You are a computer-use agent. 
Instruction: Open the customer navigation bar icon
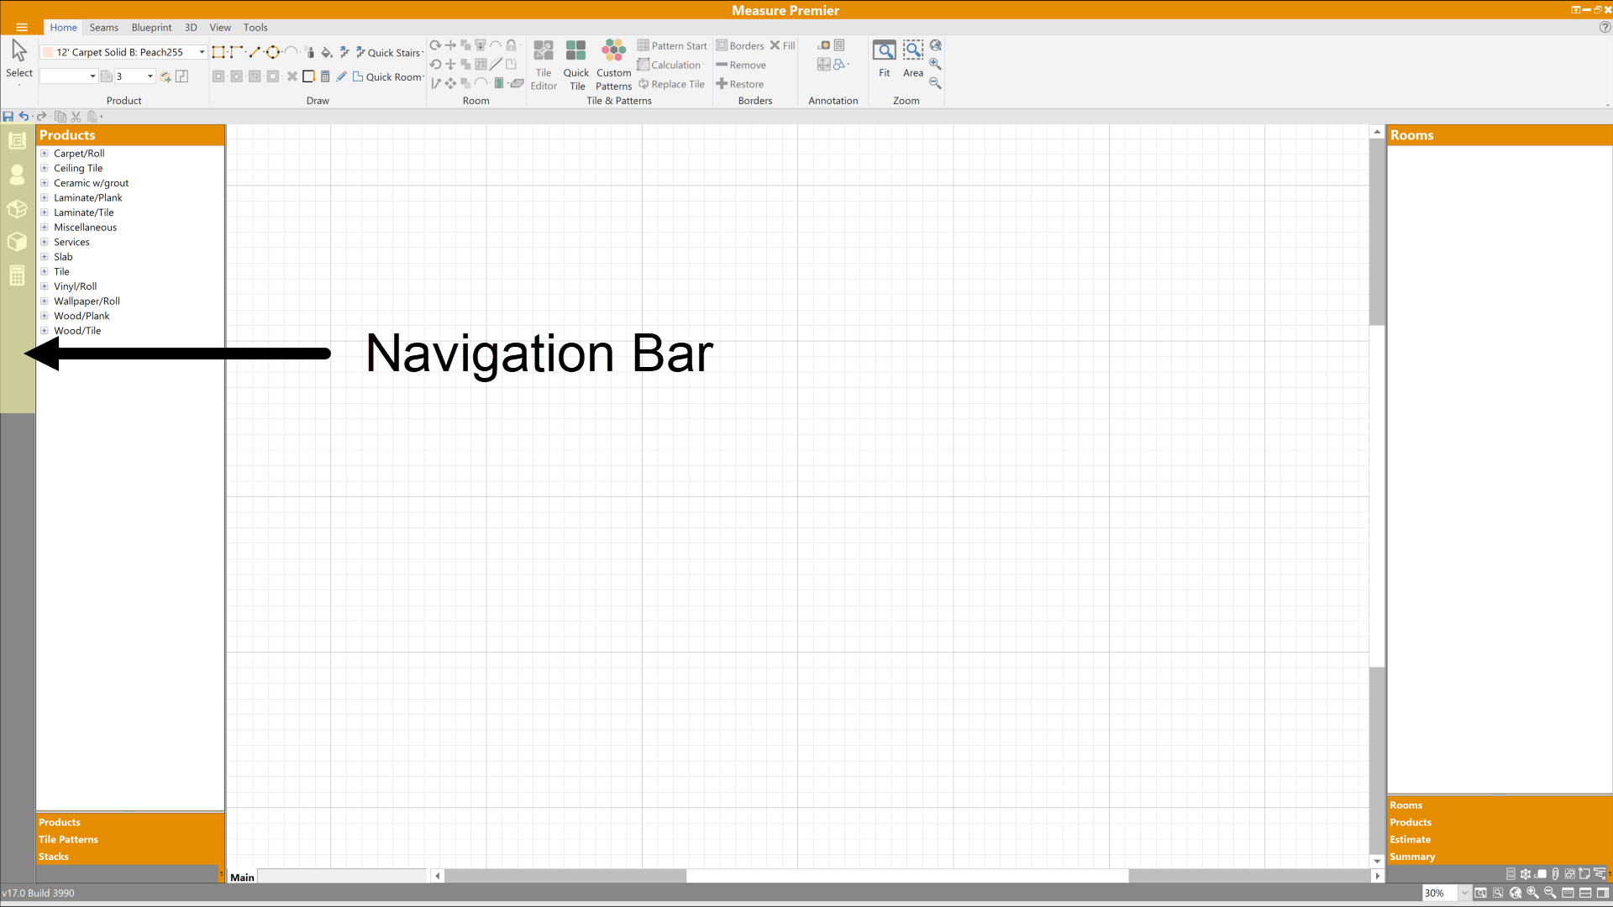click(x=17, y=175)
